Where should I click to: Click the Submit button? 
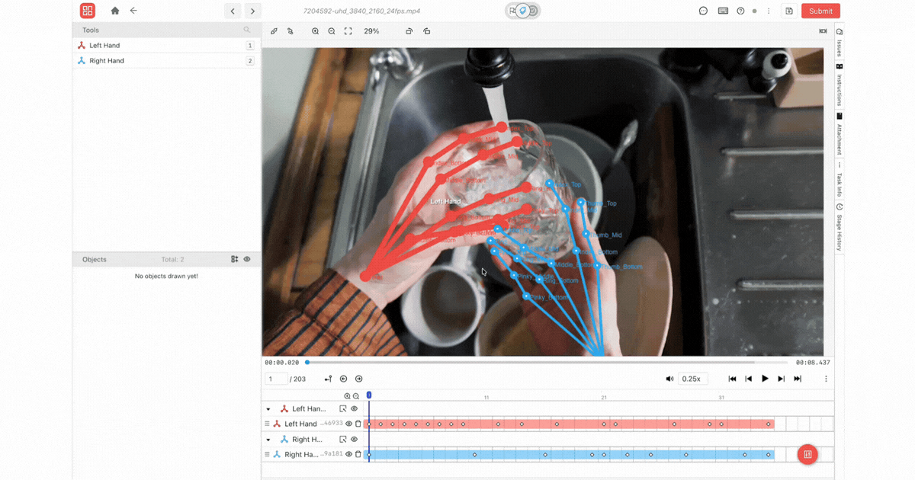820,11
